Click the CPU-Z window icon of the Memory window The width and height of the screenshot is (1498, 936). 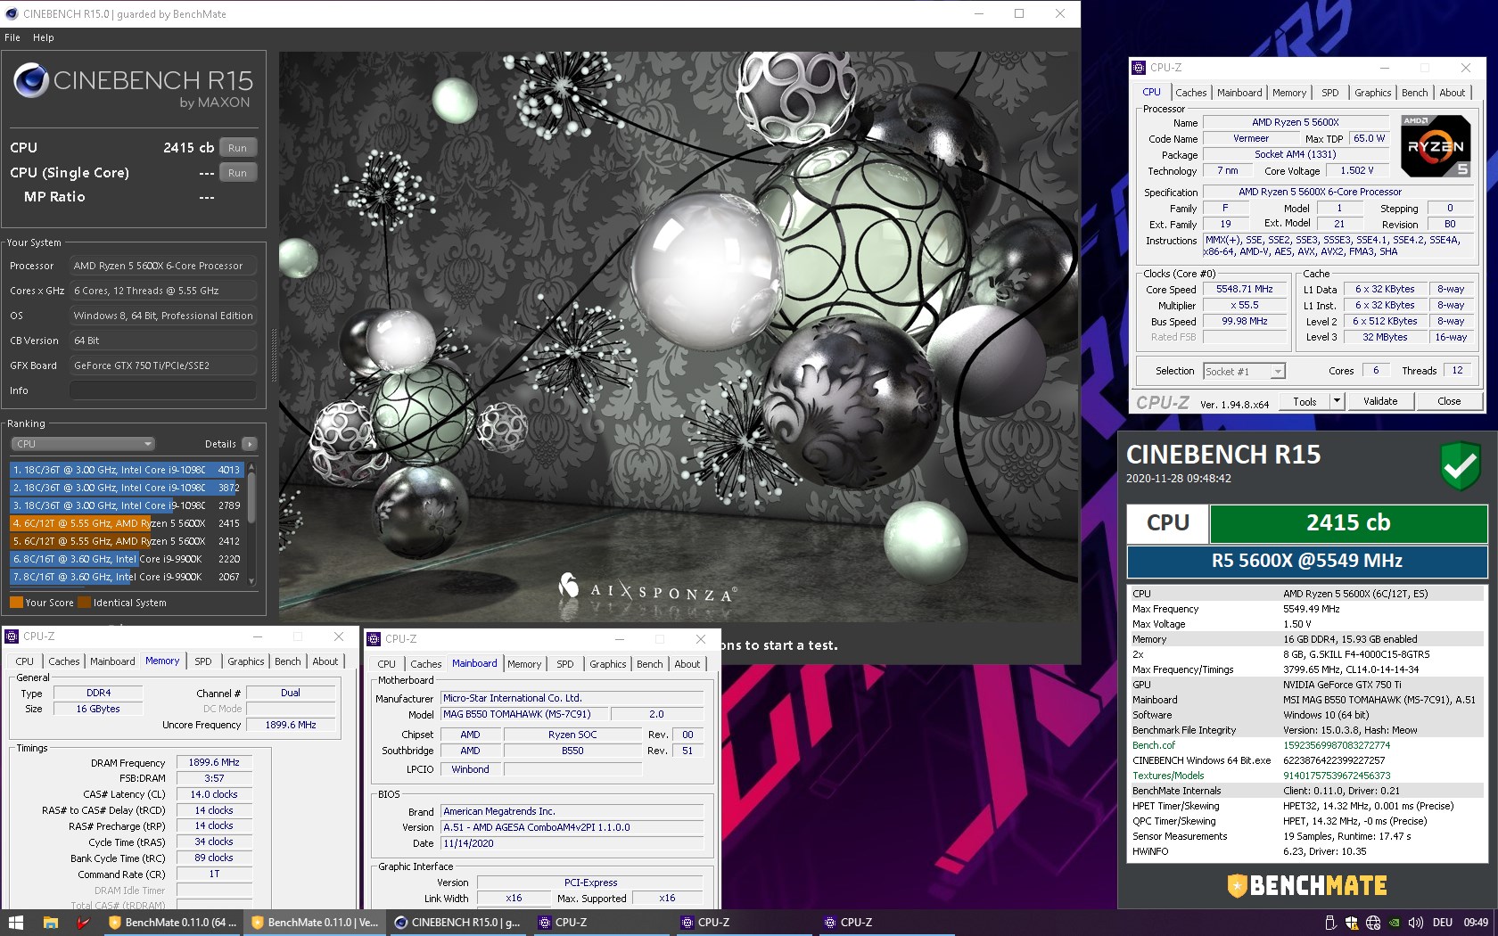12,636
